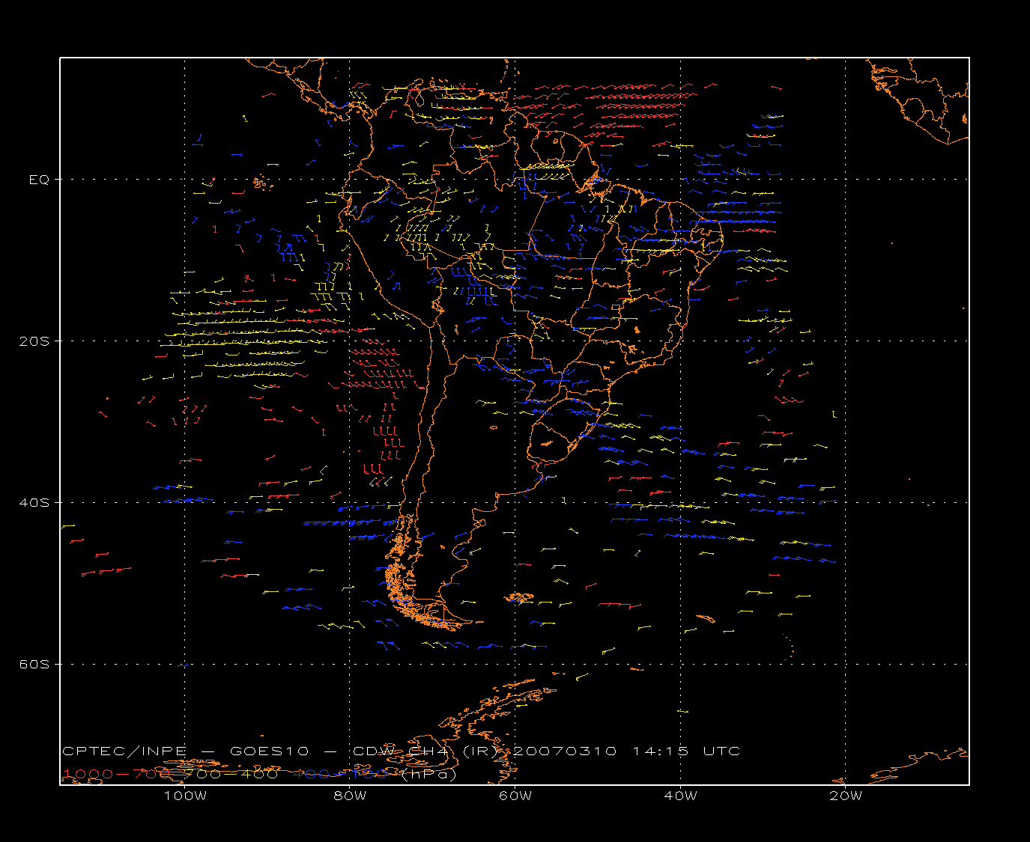
Task: Click the 14:15 UTC time text
Action: [687, 751]
